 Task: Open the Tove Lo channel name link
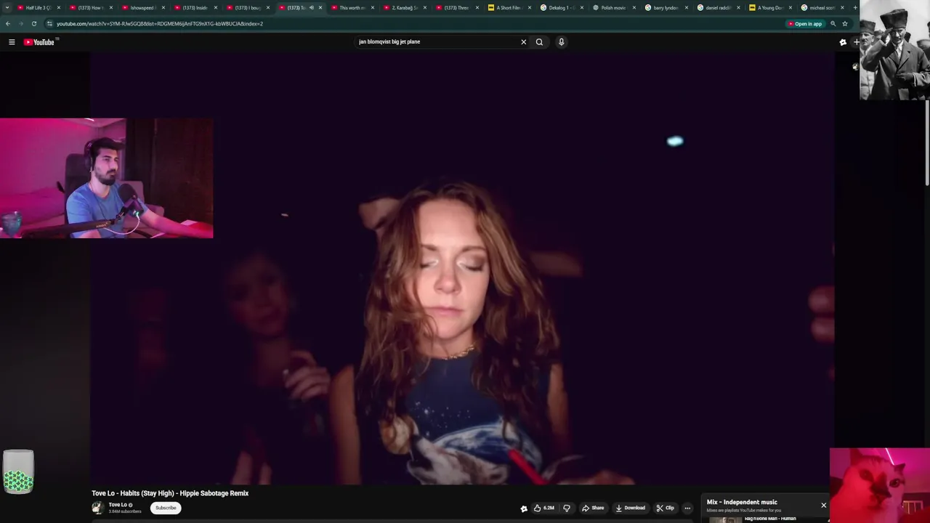click(x=118, y=505)
